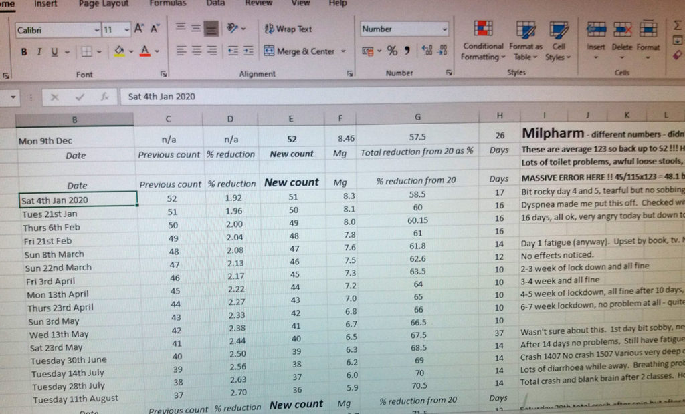Expand the Name Box dropdown
Viewport: 685px width, 414px height.
coord(13,97)
